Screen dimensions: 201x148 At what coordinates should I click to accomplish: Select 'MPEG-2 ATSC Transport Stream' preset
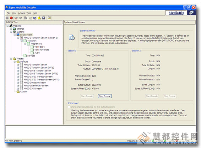tap(38, 77)
